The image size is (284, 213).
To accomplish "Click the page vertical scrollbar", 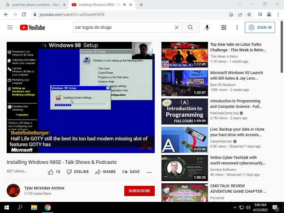I will pyautogui.click(x=282, y=47).
